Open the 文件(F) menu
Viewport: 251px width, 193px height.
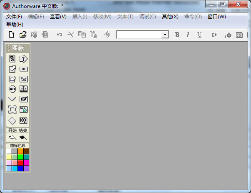(14, 17)
